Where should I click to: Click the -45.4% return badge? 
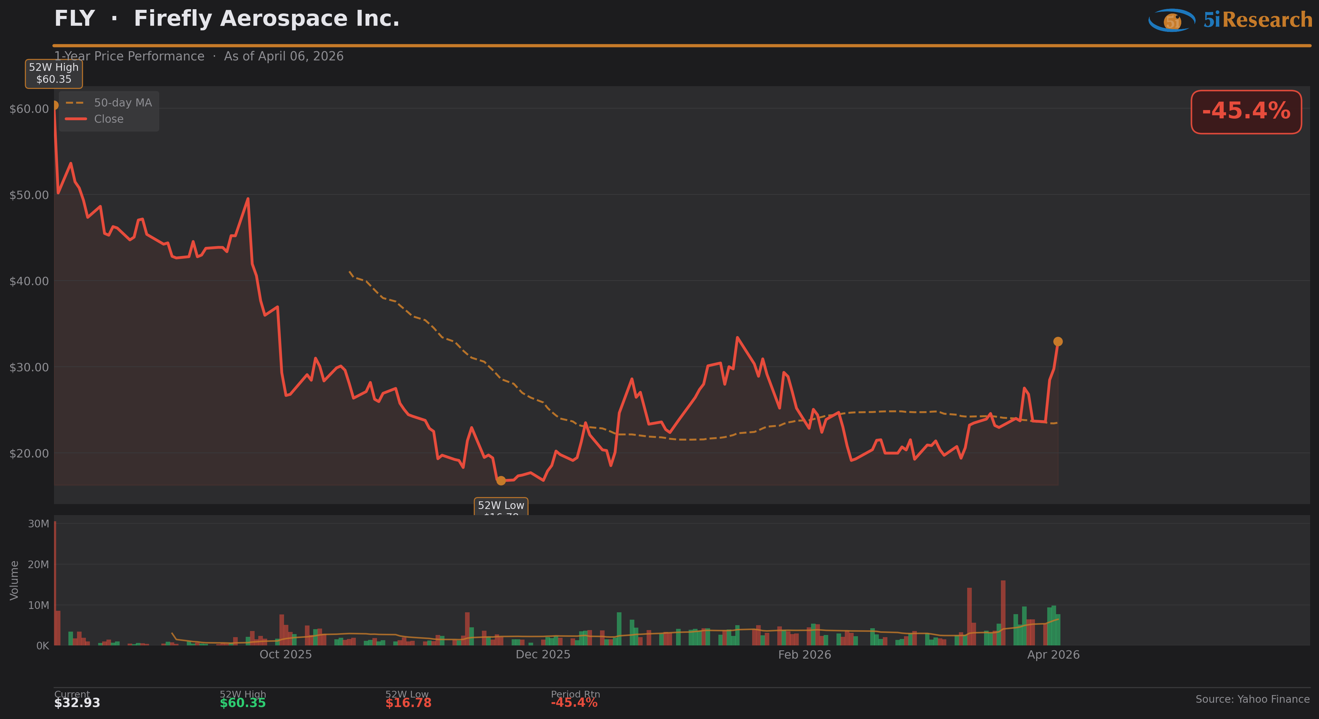pos(1246,112)
